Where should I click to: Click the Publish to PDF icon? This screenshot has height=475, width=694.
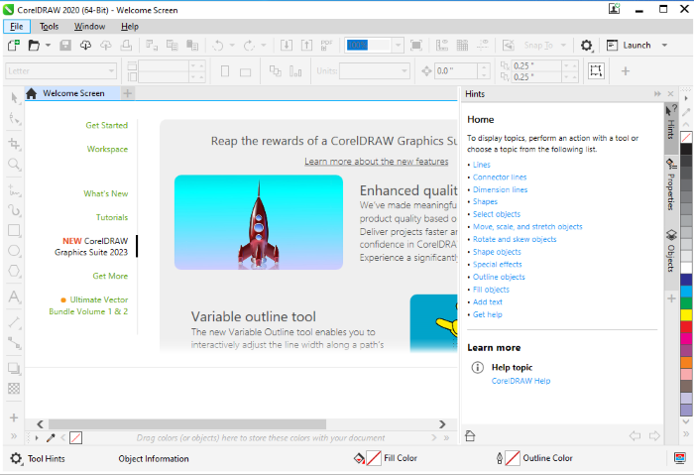(x=326, y=46)
